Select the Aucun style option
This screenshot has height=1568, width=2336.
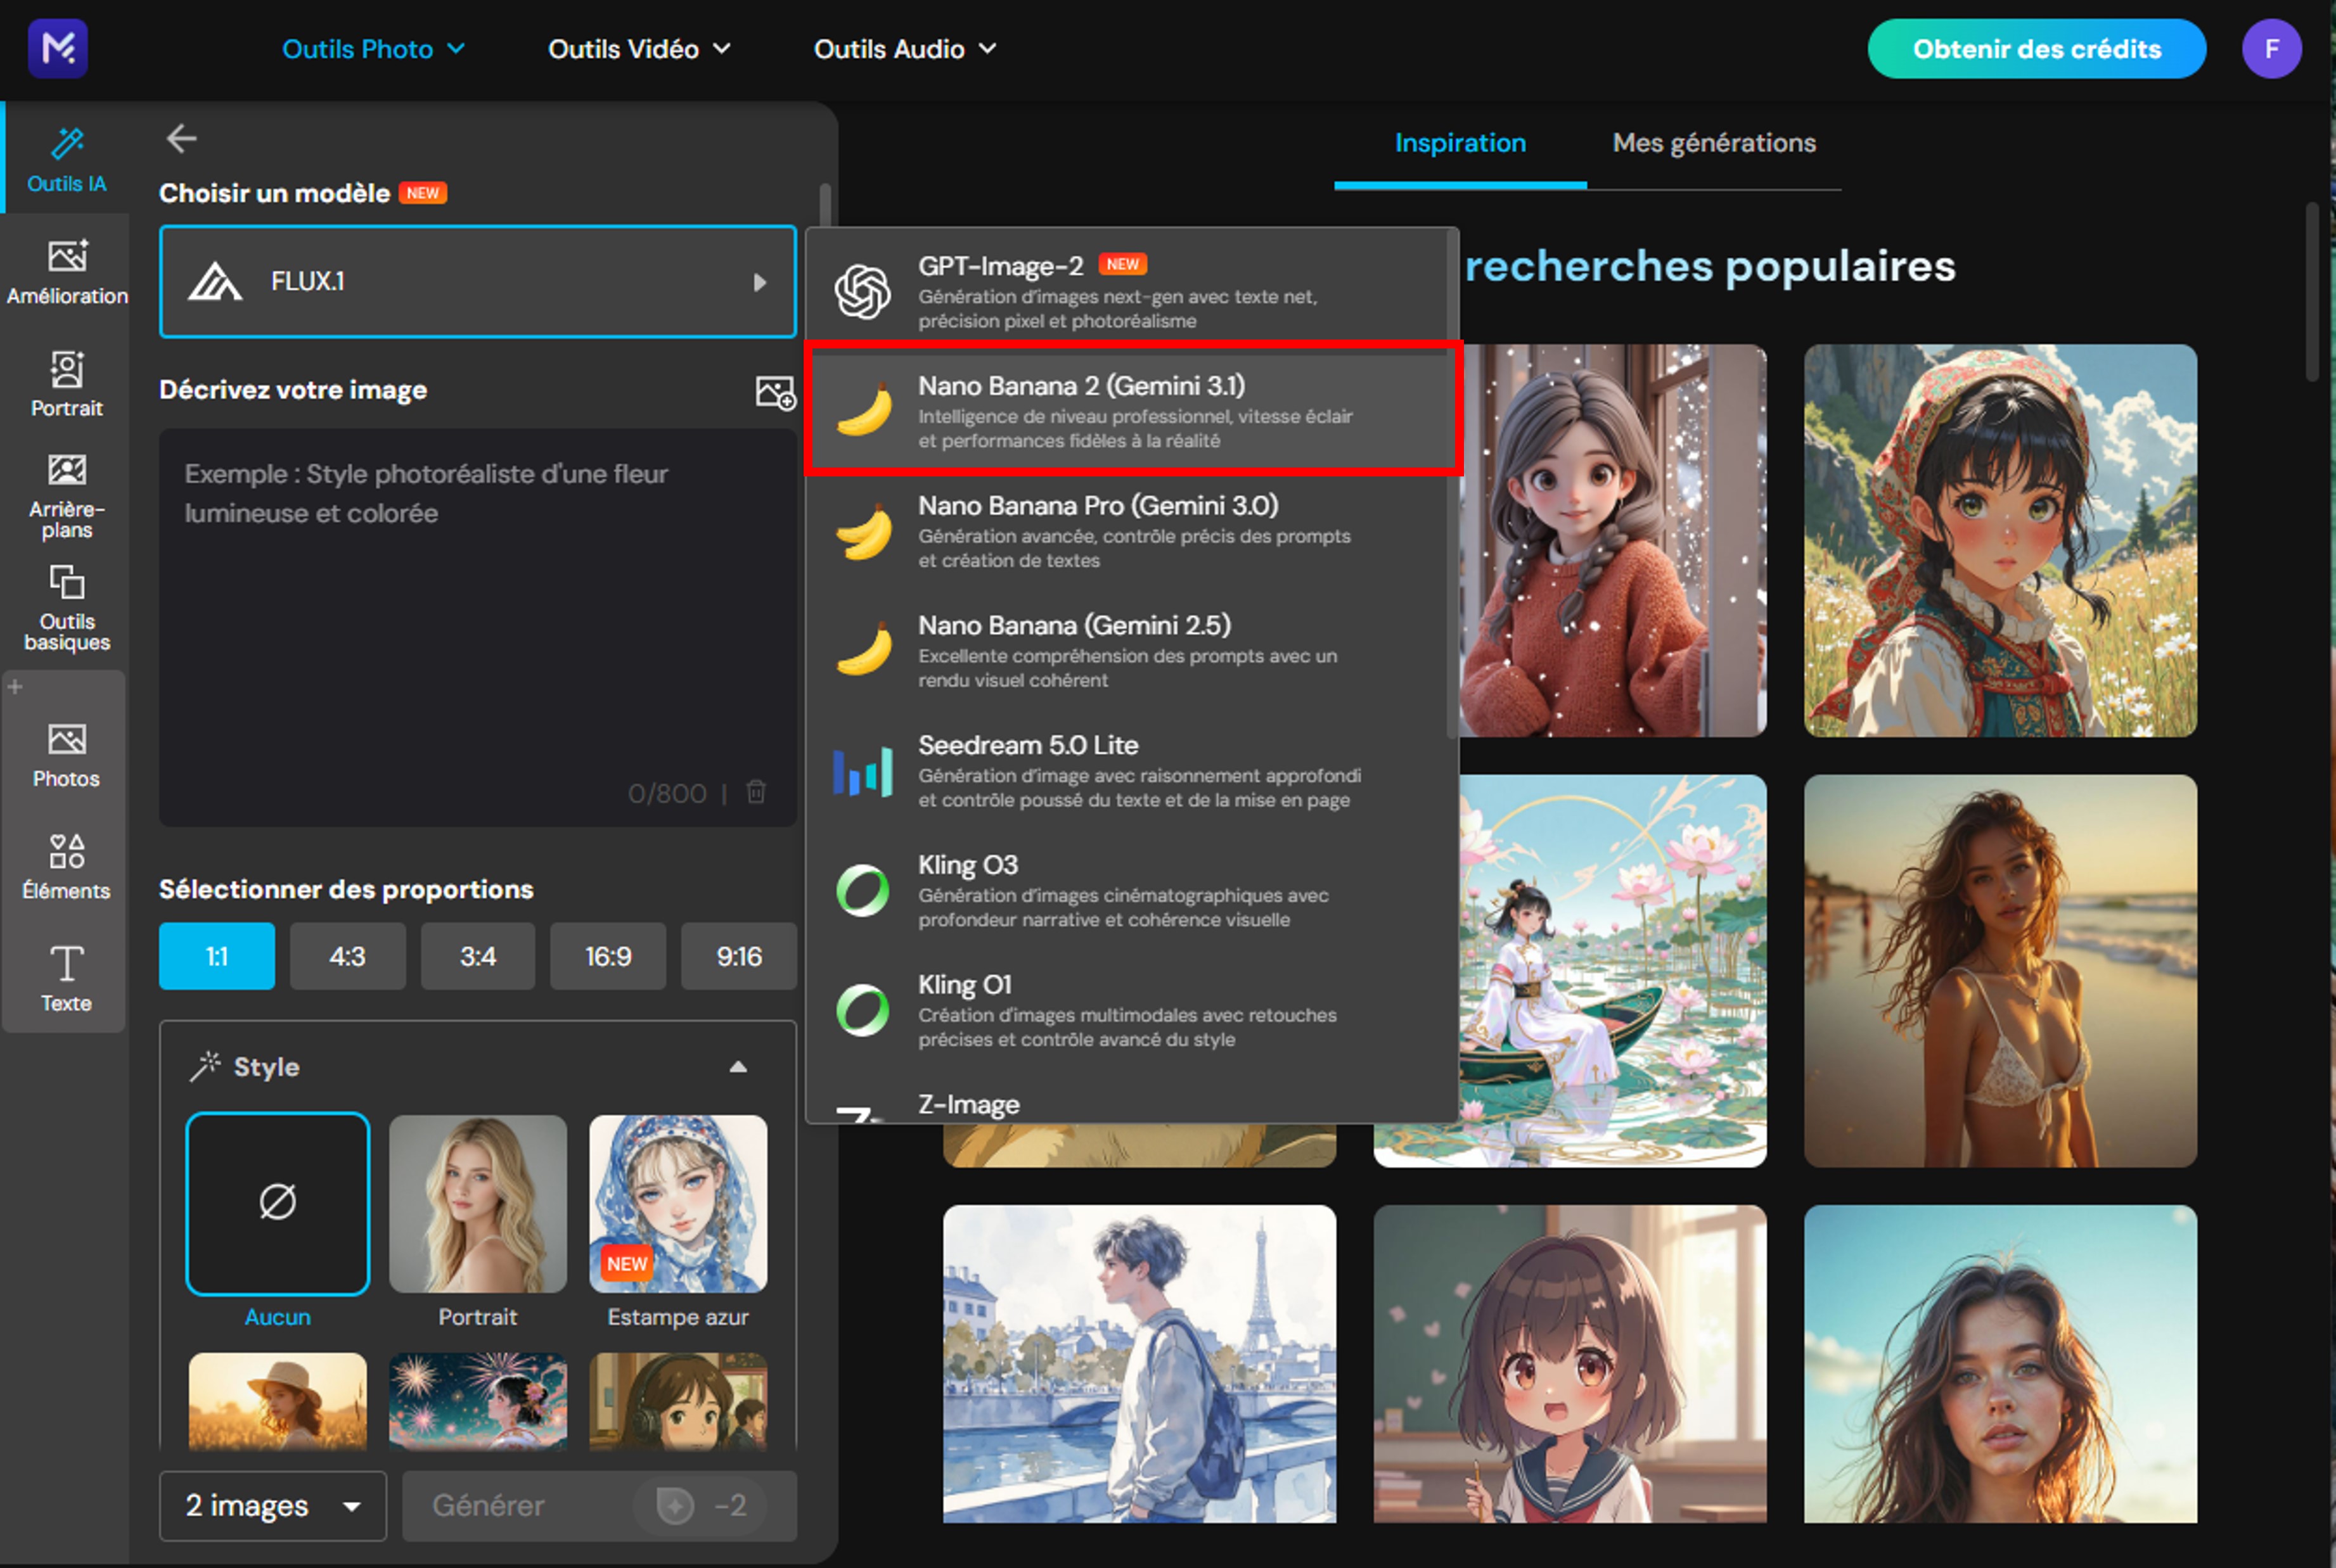point(277,1203)
